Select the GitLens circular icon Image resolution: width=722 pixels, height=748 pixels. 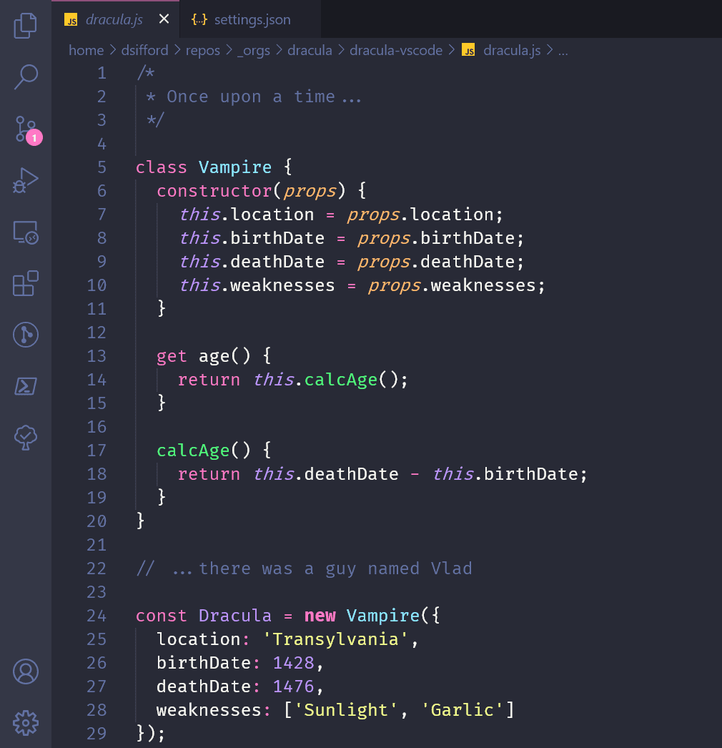26,335
